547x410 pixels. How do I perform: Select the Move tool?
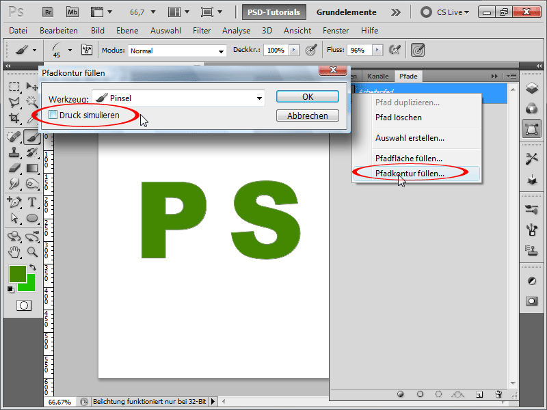click(x=32, y=86)
